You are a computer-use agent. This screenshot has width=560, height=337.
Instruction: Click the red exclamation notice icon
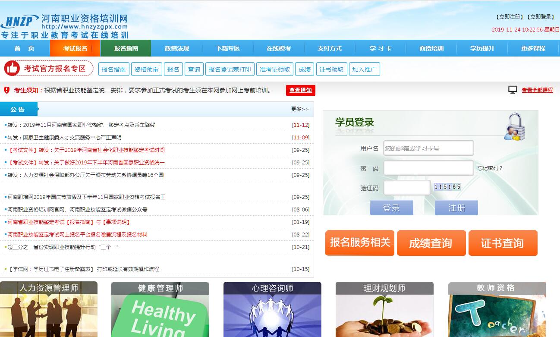tap(7, 90)
